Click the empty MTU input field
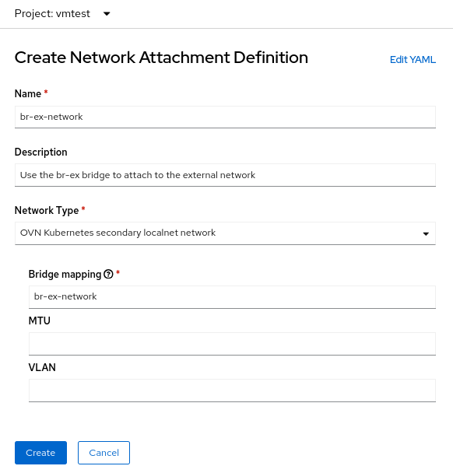Viewport: 453px width, 473px height. tap(232, 344)
